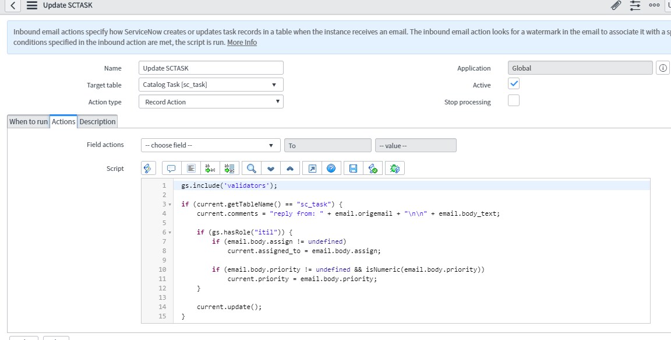The width and height of the screenshot is (671, 340).
Task: Click the email.body.assign != undefined condition line
Action: (279, 241)
